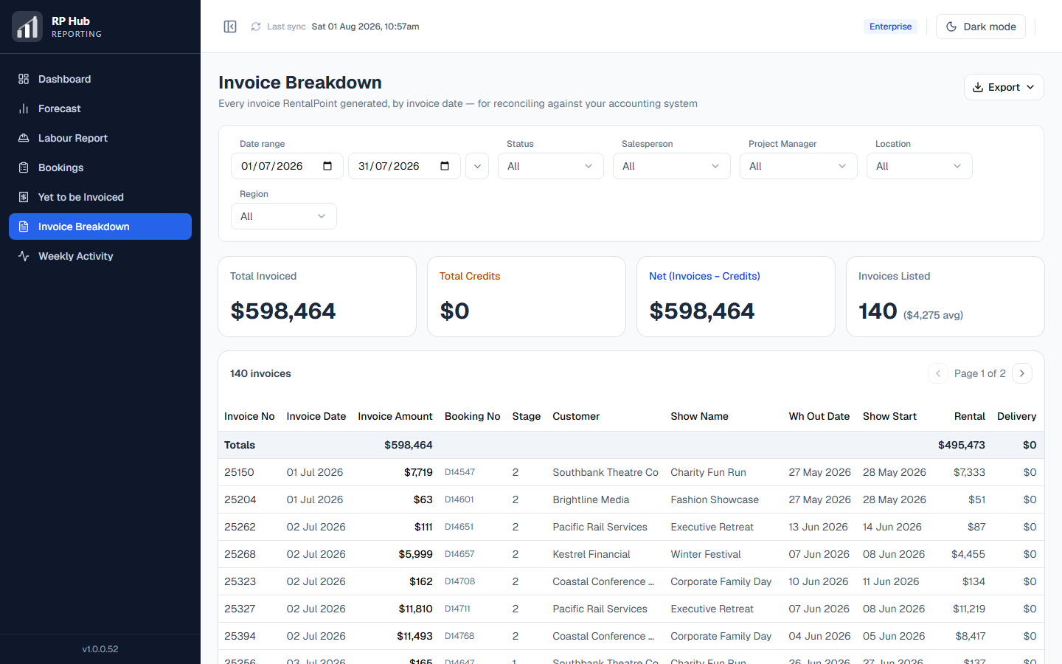Click the RP Hub logo icon

[x=27, y=27]
